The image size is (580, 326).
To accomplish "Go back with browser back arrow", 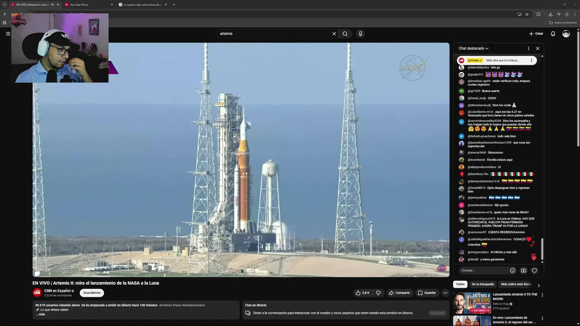I will [x=5, y=14].
